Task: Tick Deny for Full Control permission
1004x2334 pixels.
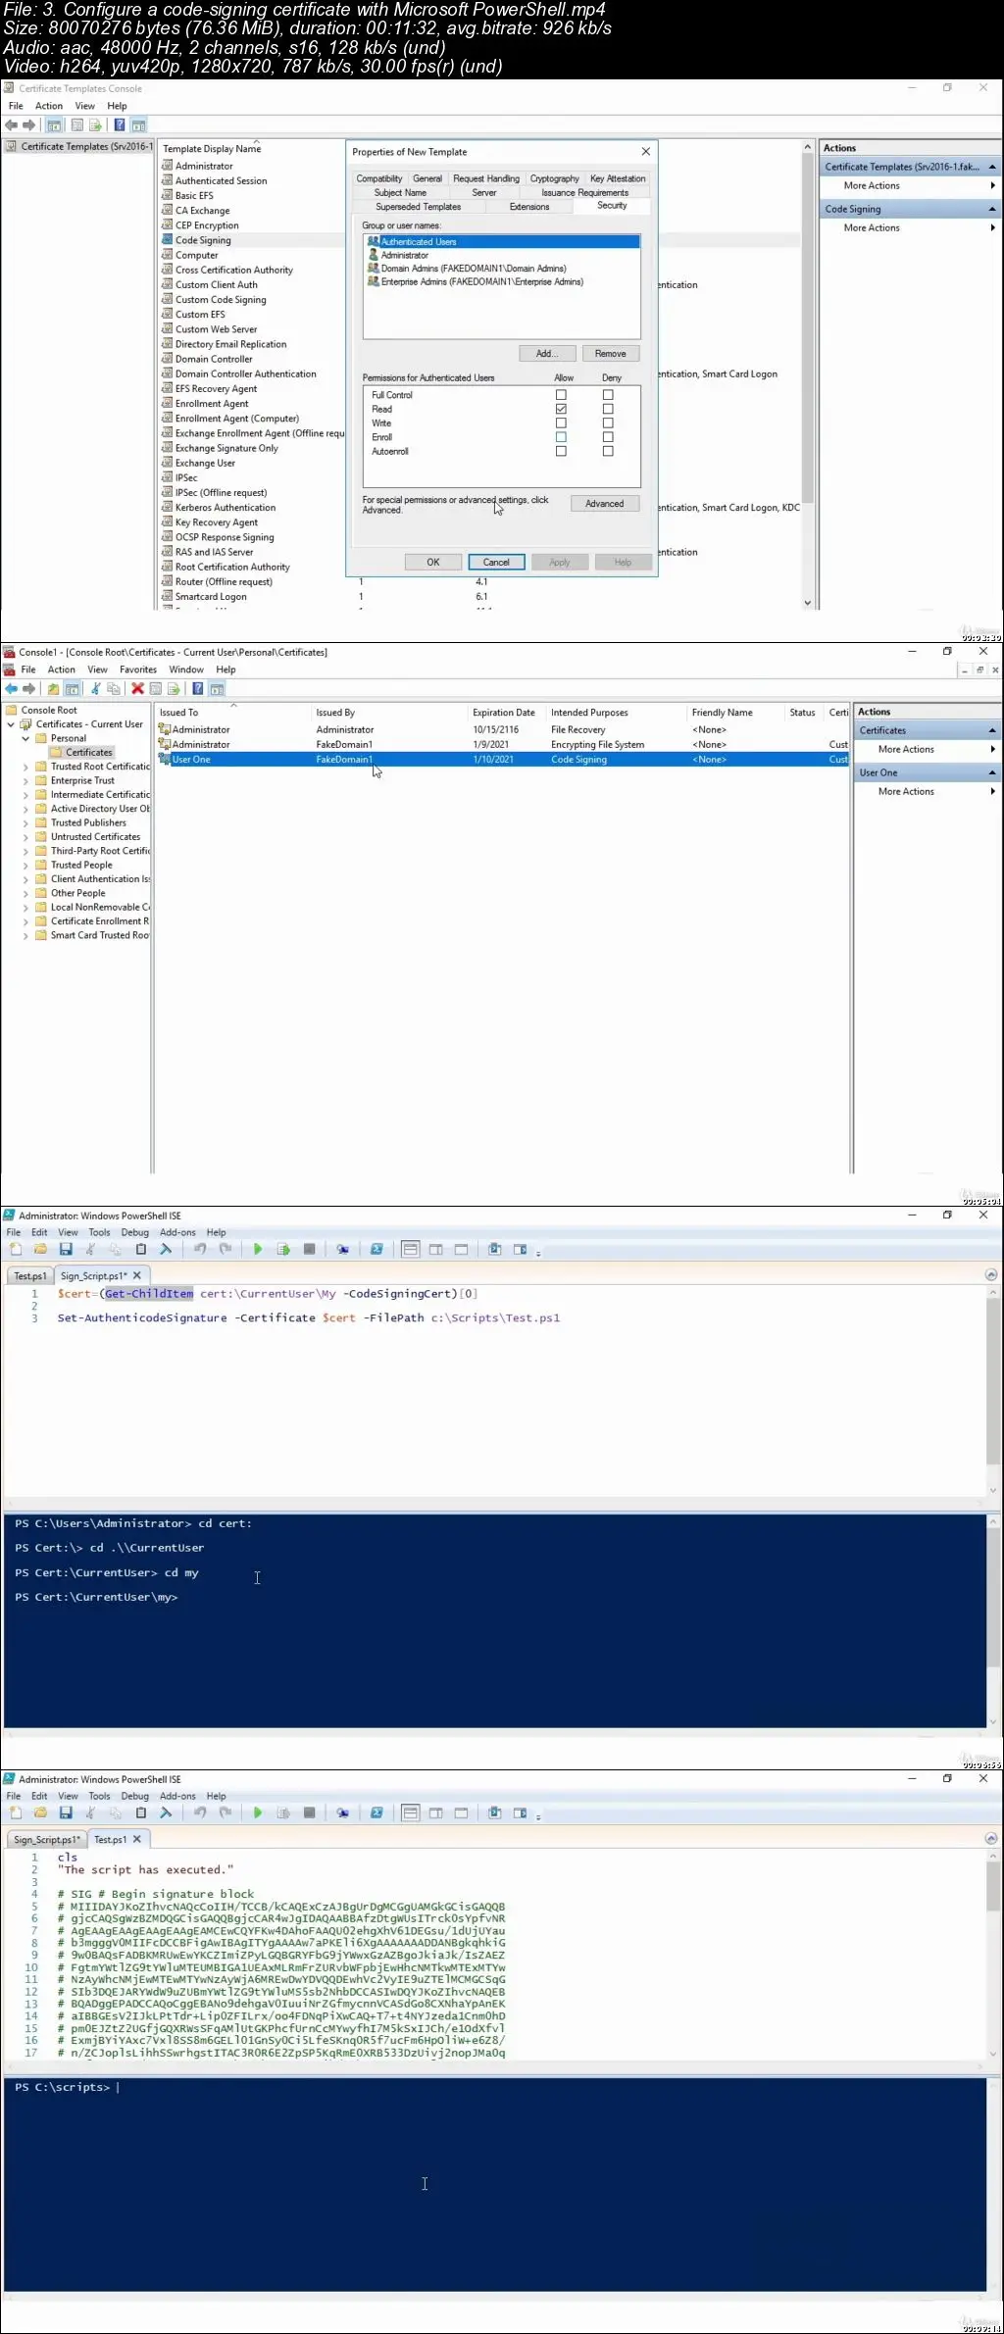Action: point(608,395)
